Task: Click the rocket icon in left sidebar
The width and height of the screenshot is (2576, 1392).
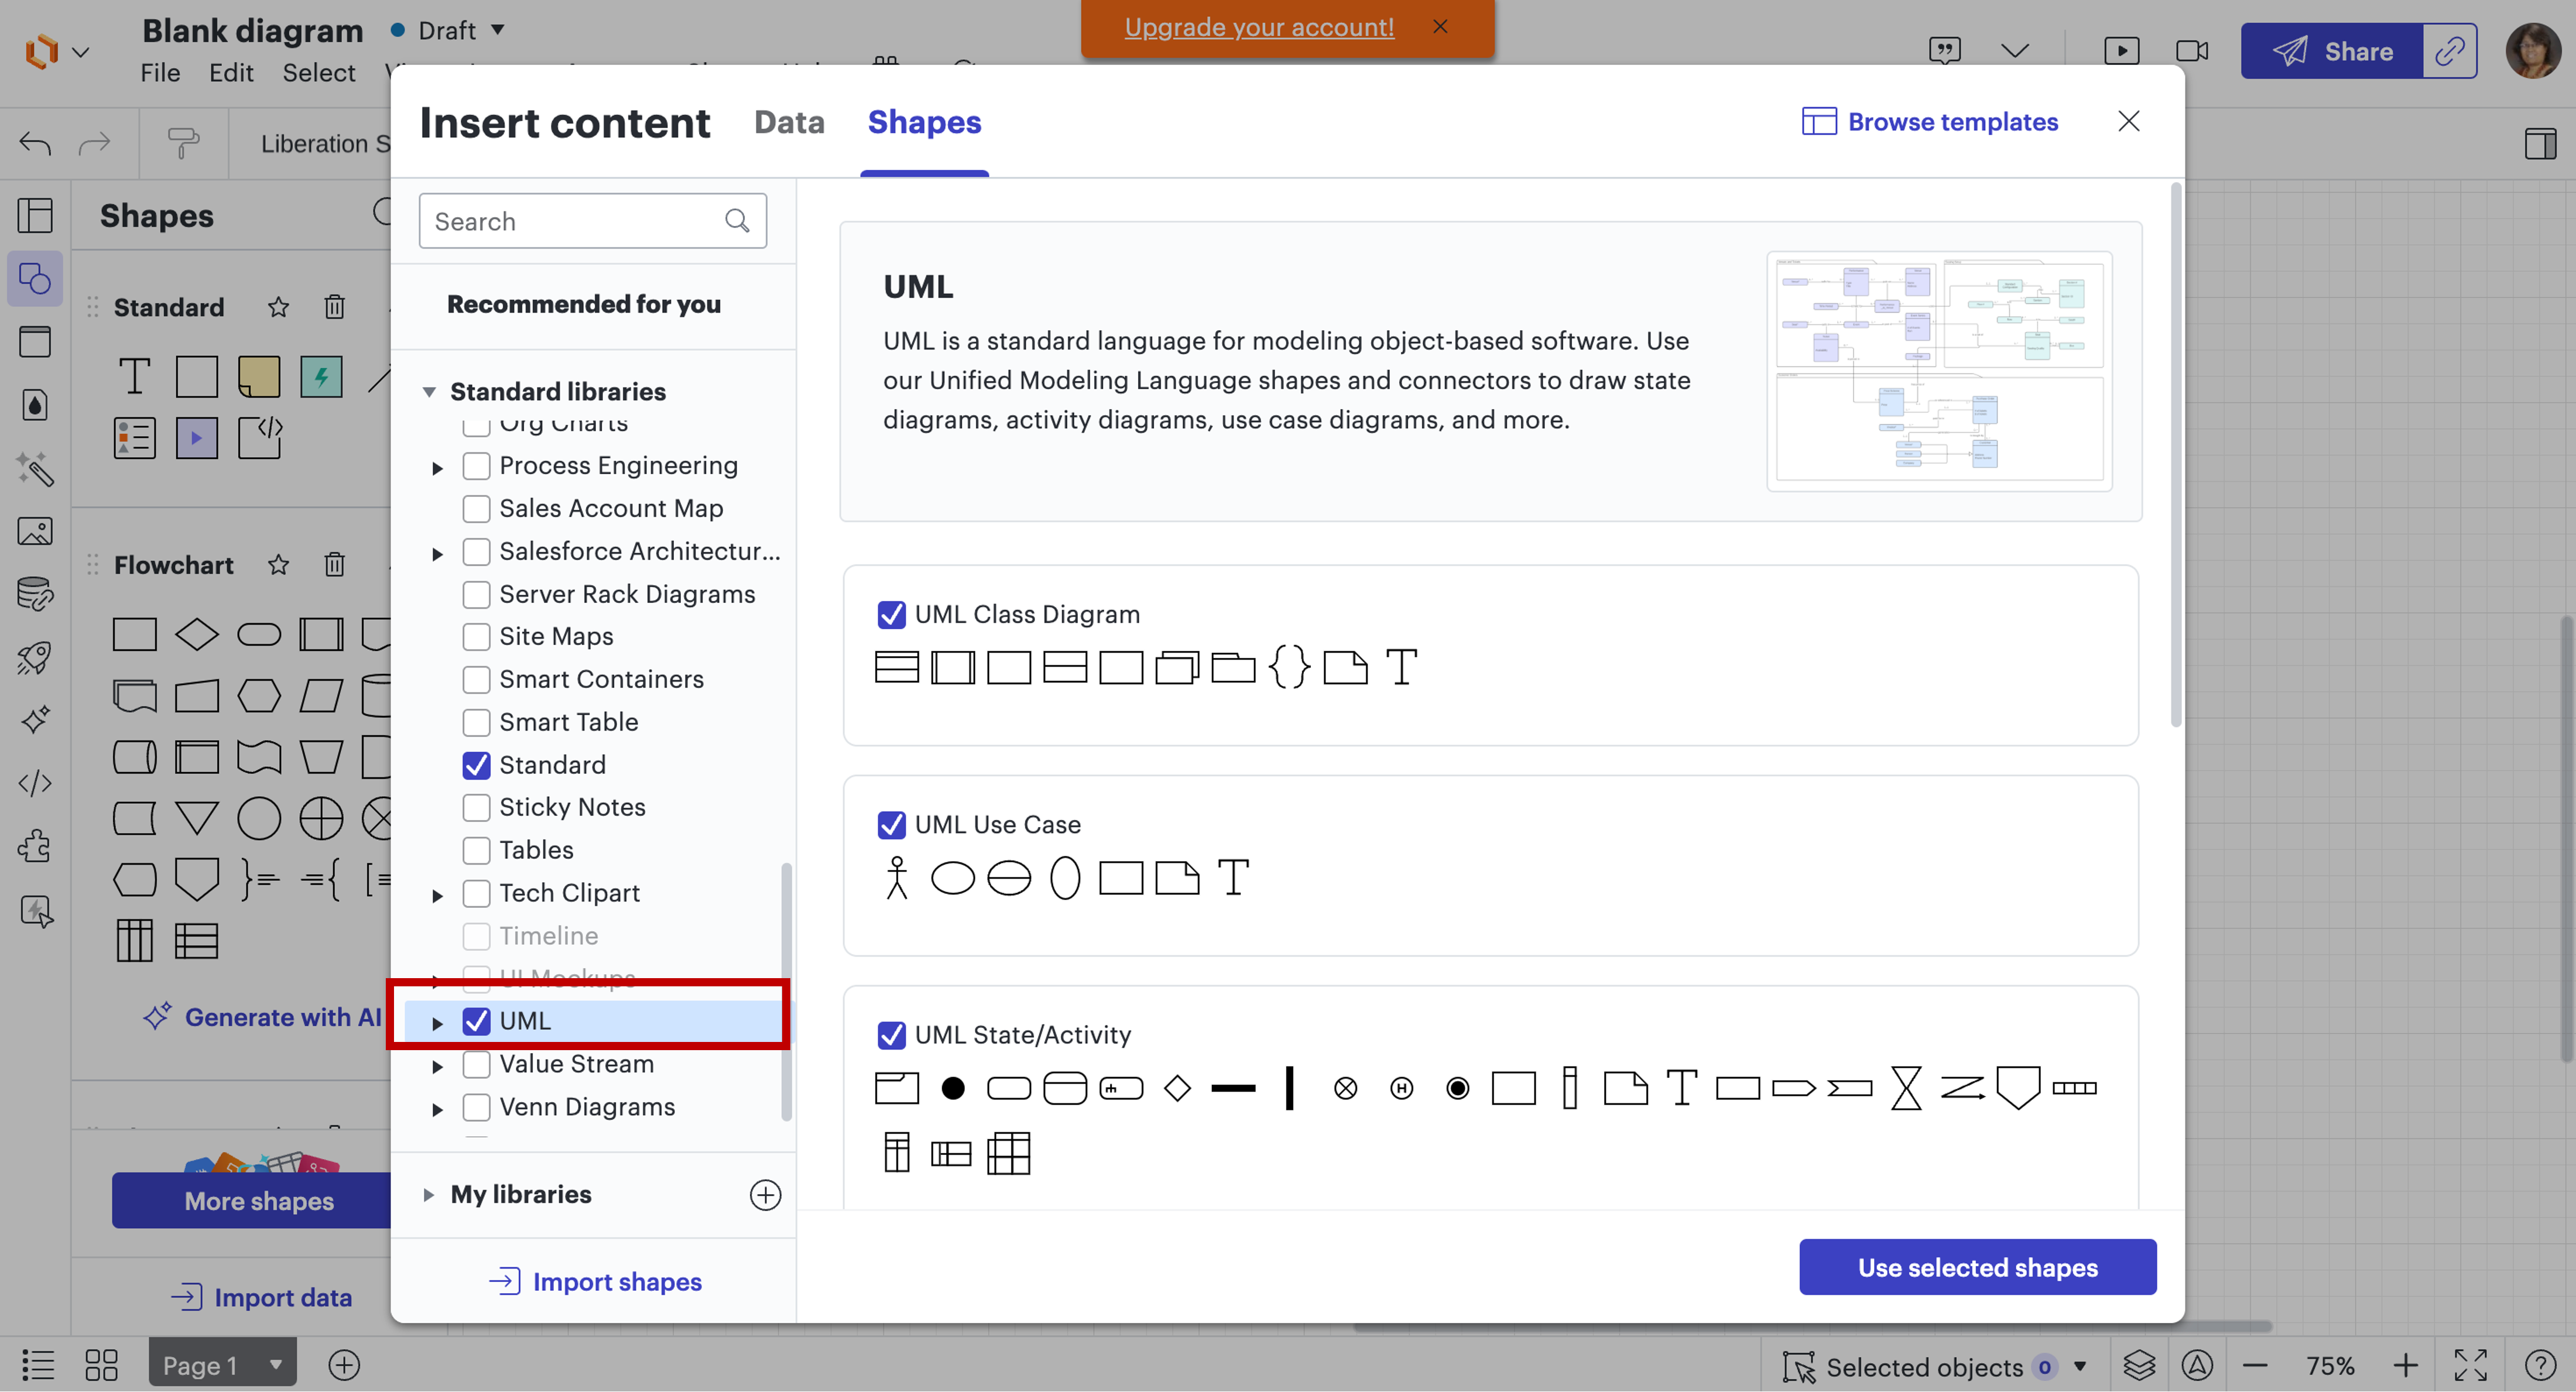Action: [35, 657]
